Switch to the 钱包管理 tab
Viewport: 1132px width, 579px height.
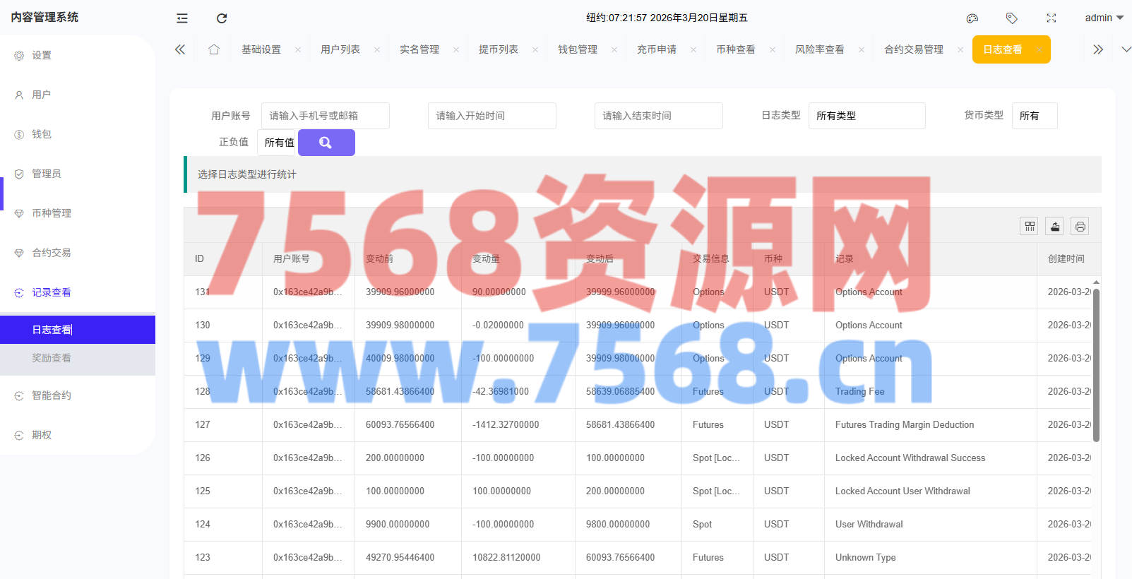click(578, 49)
